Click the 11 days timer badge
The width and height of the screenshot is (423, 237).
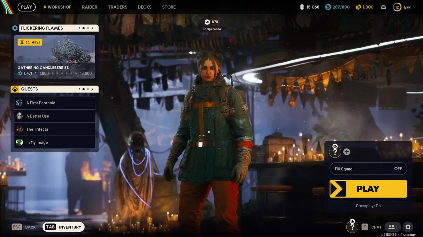pyautogui.click(x=30, y=42)
